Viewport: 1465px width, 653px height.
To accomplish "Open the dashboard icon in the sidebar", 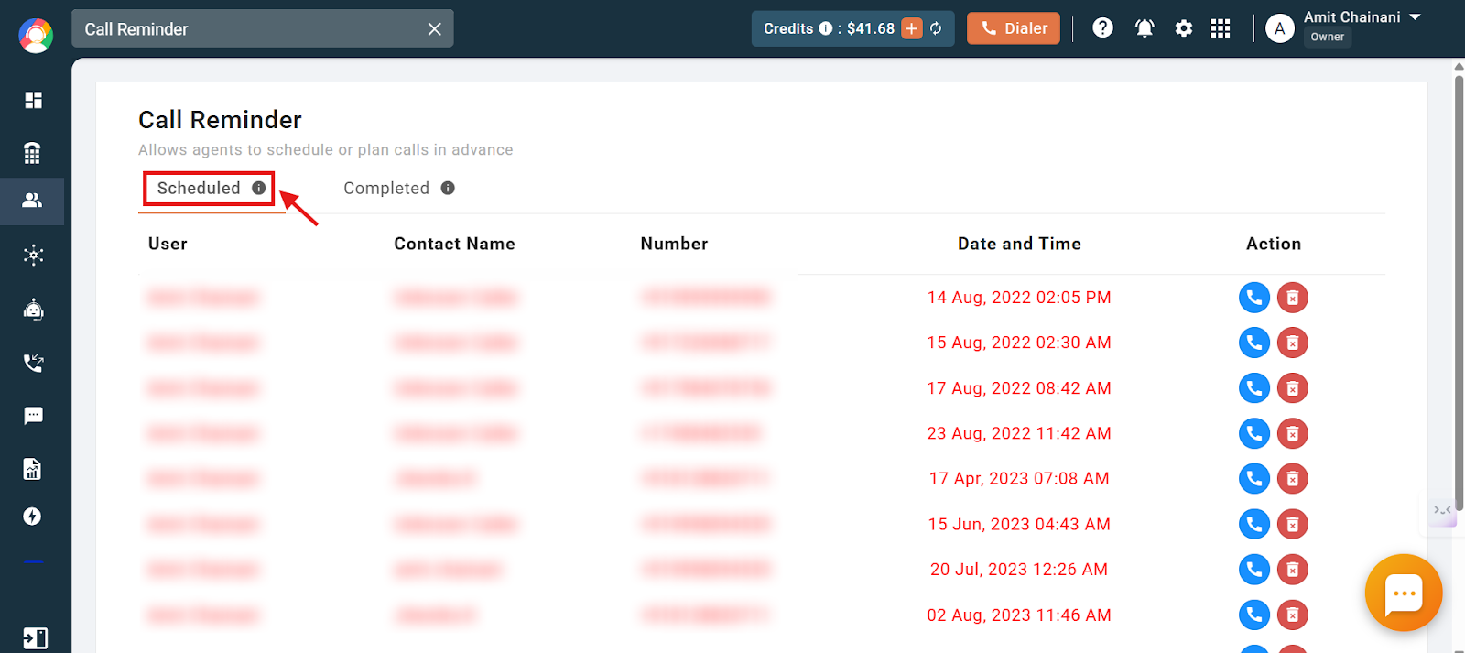I will (33, 100).
